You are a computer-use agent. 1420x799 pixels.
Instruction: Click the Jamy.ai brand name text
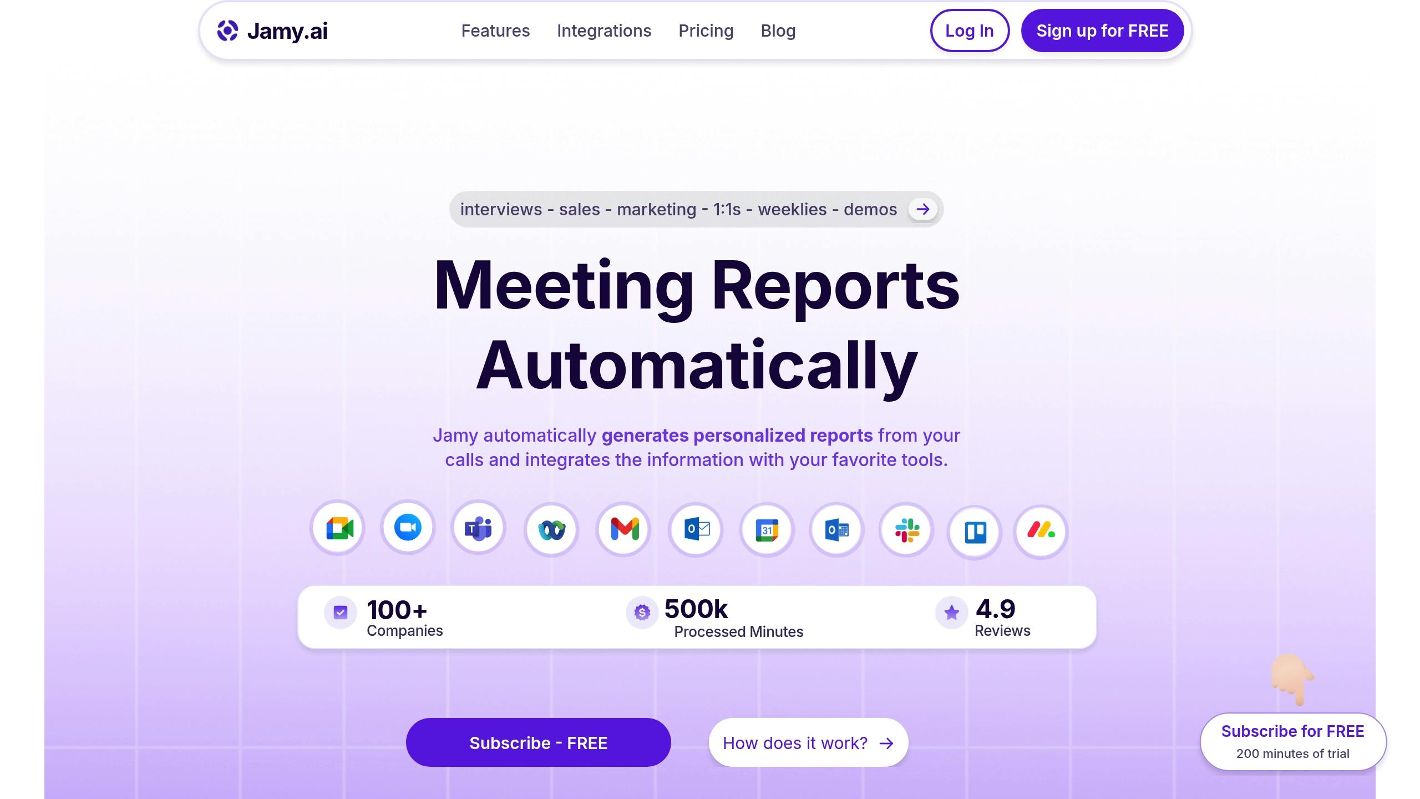[287, 31]
